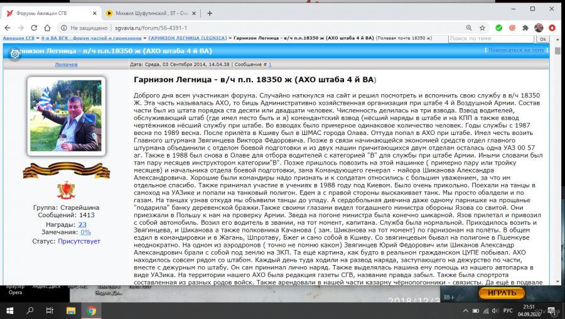
Task: Reload the forum page
Action: [34, 28]
